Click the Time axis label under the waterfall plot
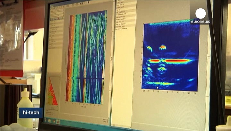The image size is (231, 131). (x=84, y=107)
